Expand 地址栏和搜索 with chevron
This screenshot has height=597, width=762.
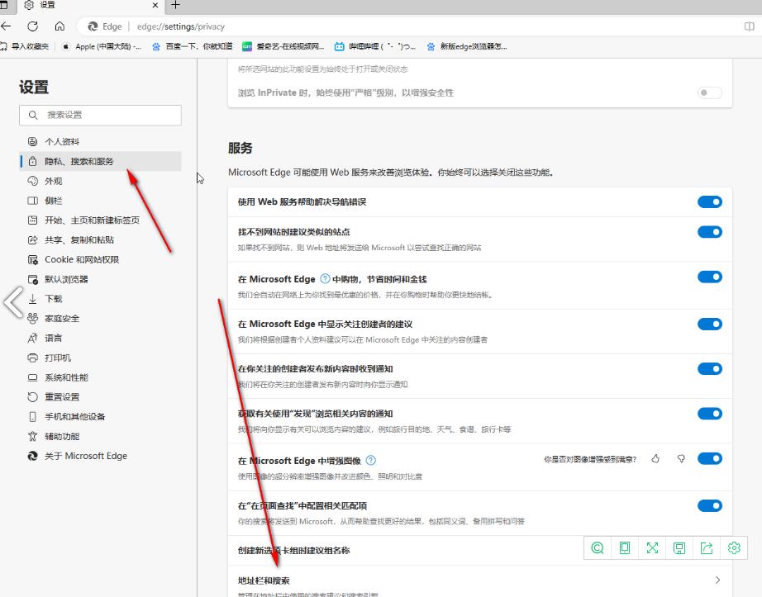pyautogui.click(x=717, y=580)
